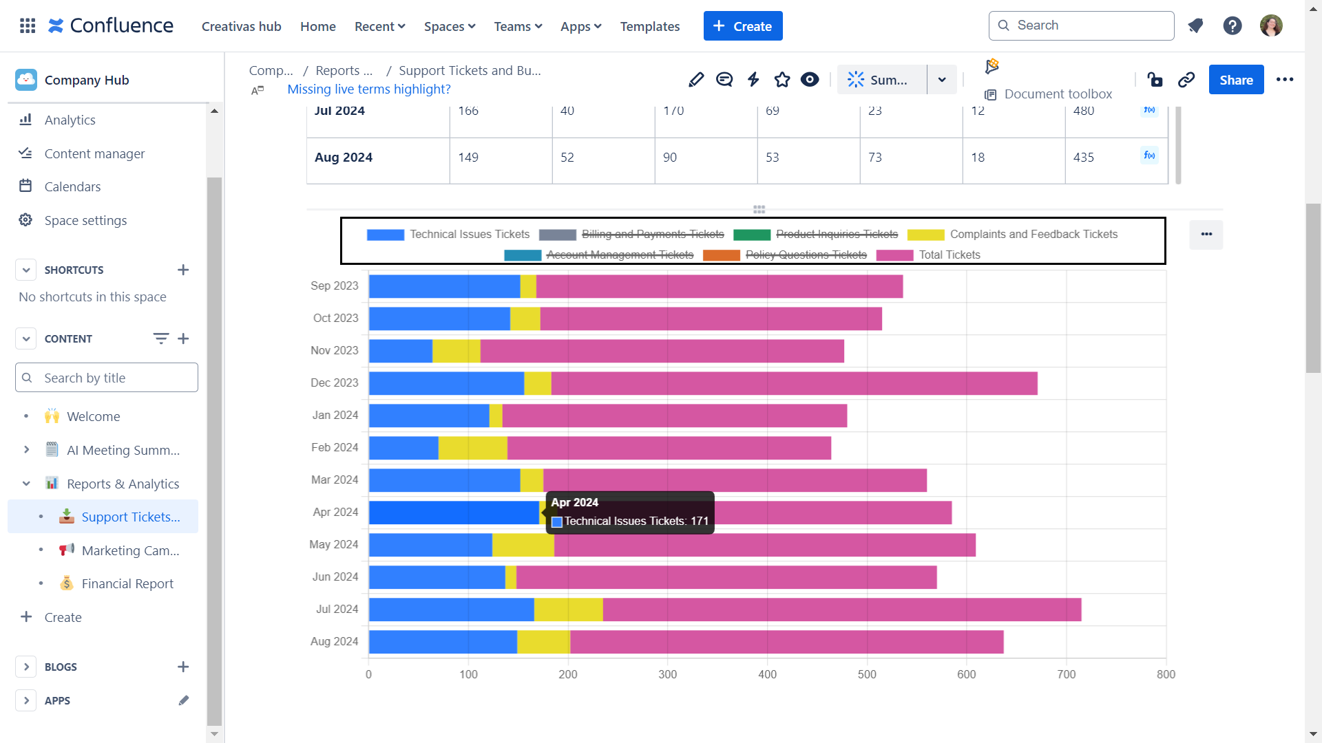Screen dimensions: 1322x743
Task: Click the Complaints and Feedback yellow swatch
Action: tap(925, 235)
